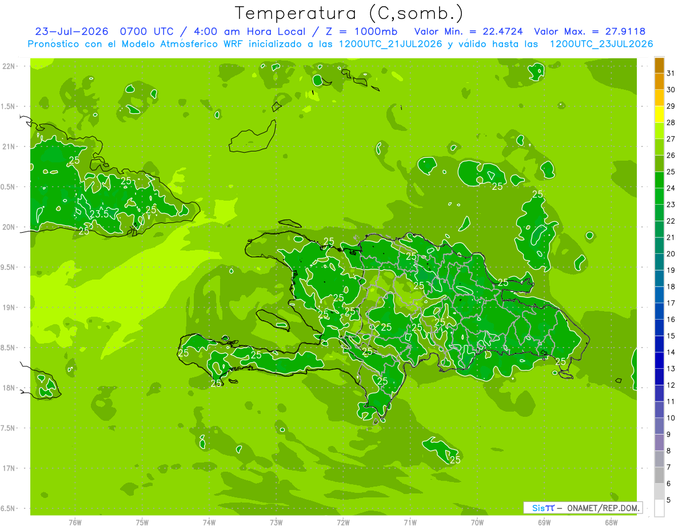This screenshot has width=686, height=530.
Task: Click the "70W" longitude axis label
Action: point(477,523)
